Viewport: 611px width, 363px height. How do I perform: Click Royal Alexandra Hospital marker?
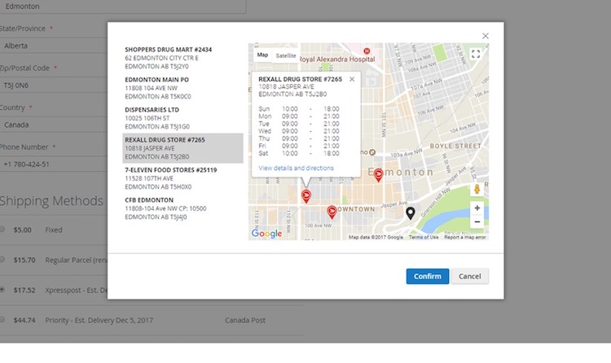pos(367,51)
